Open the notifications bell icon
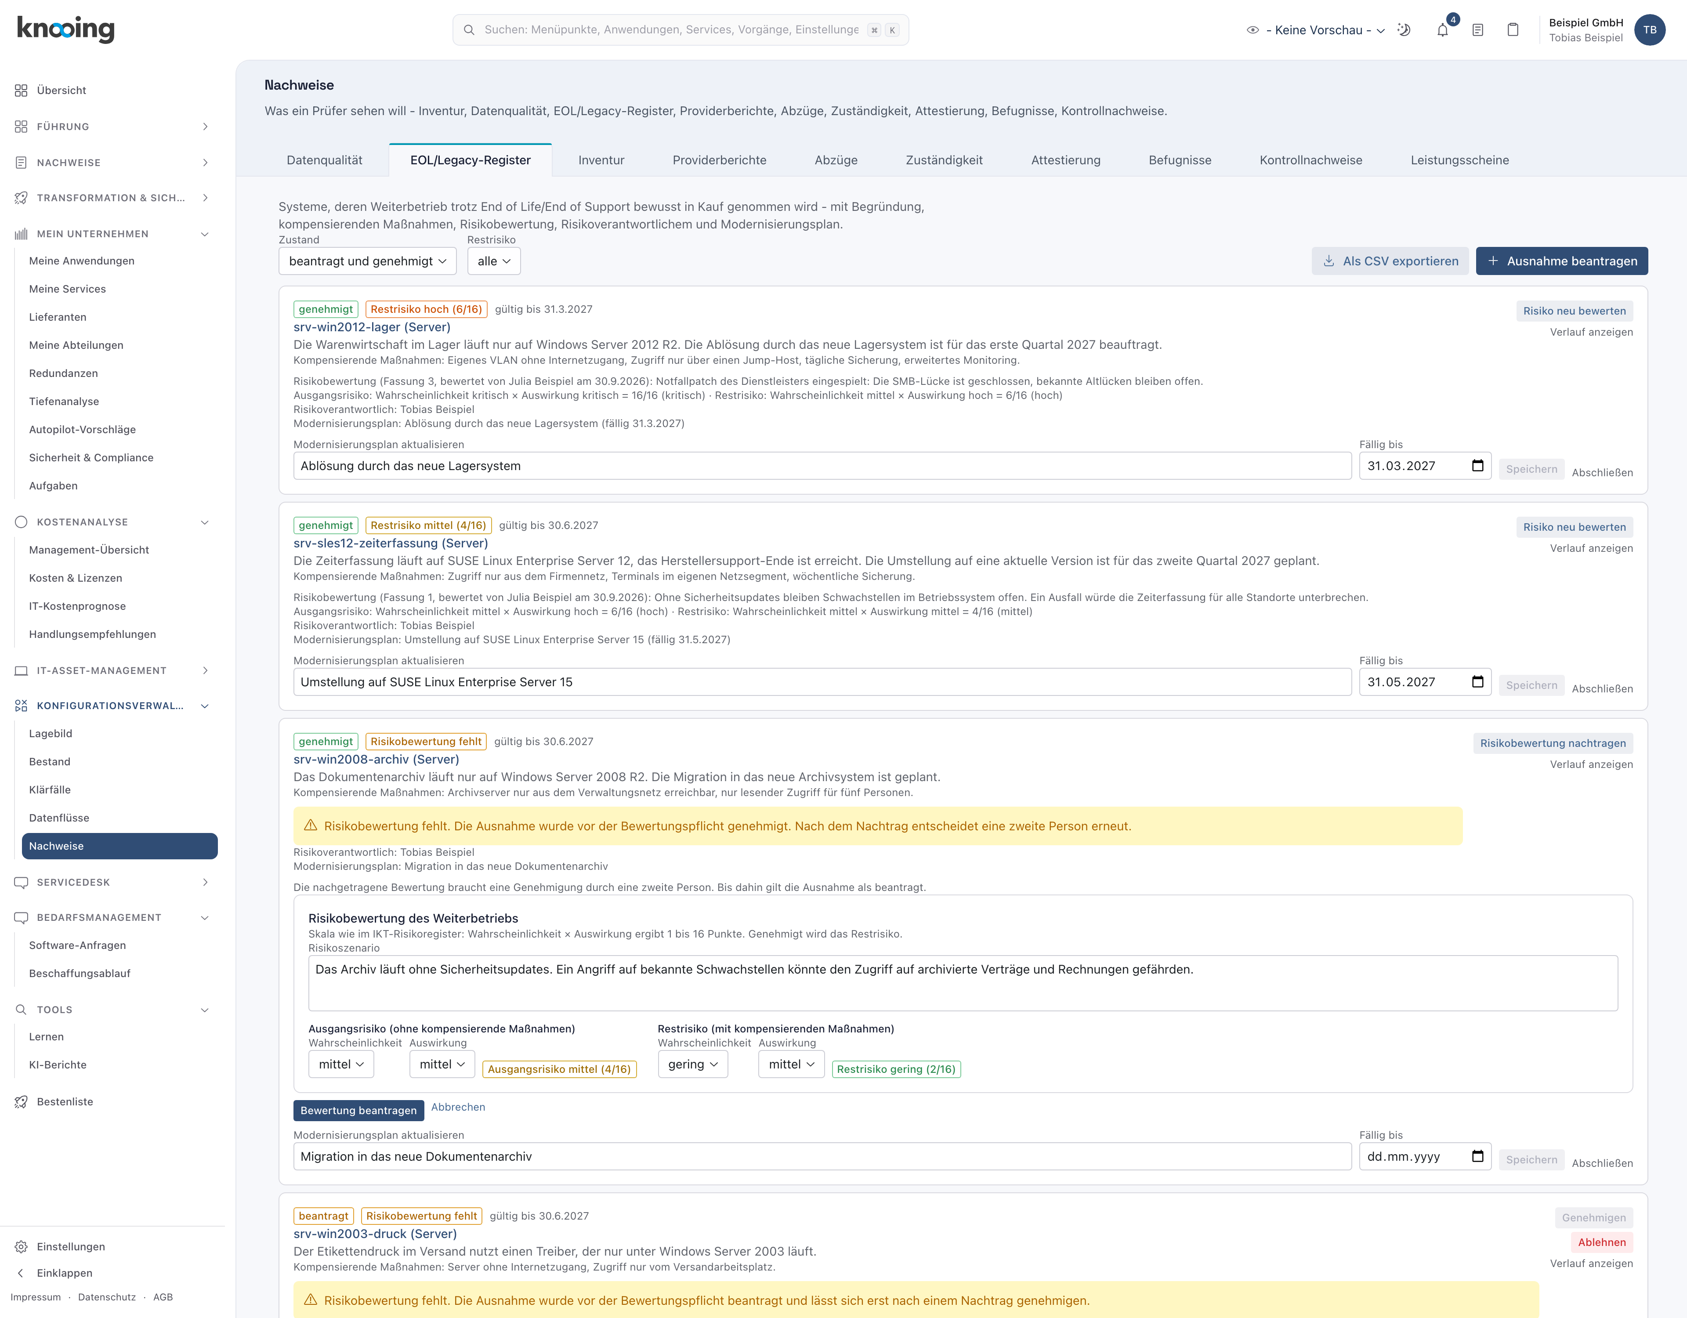 pyautogui.click(x=1442, y=30)
